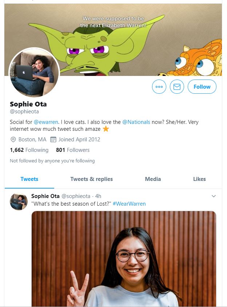Open the tweet's 4h timestamp
This screenshot has width=227, height=307.
click(x=98, y=196)
